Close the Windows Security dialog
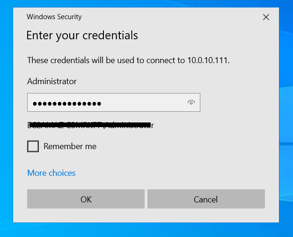Screen dimensions: 293x237 (x=266, y=17)
